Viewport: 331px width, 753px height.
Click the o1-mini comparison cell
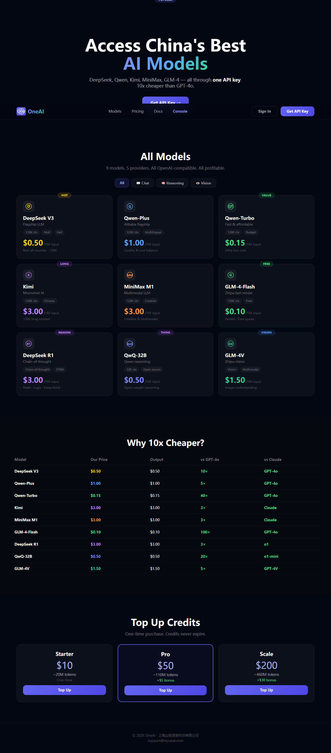coord(271,556)
